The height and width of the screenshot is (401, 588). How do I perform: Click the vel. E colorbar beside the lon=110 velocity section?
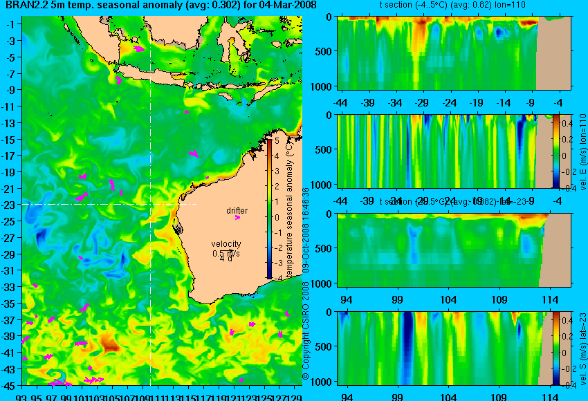point(555,151)
